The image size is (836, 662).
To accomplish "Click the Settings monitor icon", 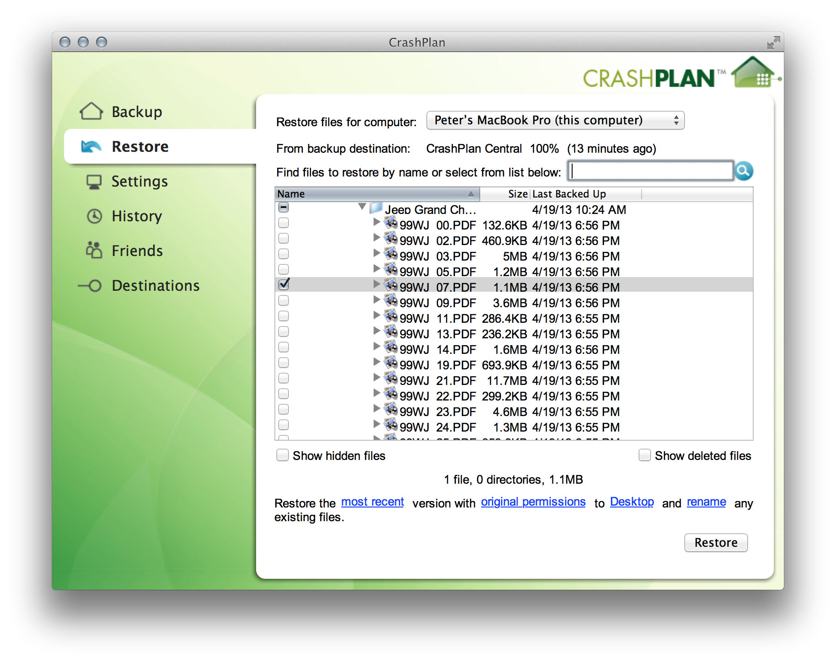I will pyautogui.click(x=94, y=182).
